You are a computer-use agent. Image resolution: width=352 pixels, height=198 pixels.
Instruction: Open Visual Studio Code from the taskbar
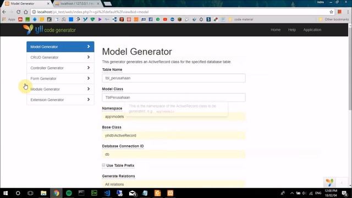[107, 193]
